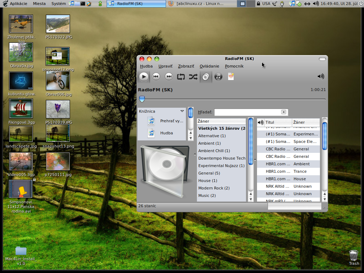Start playback with the Play button

point(144,77)
